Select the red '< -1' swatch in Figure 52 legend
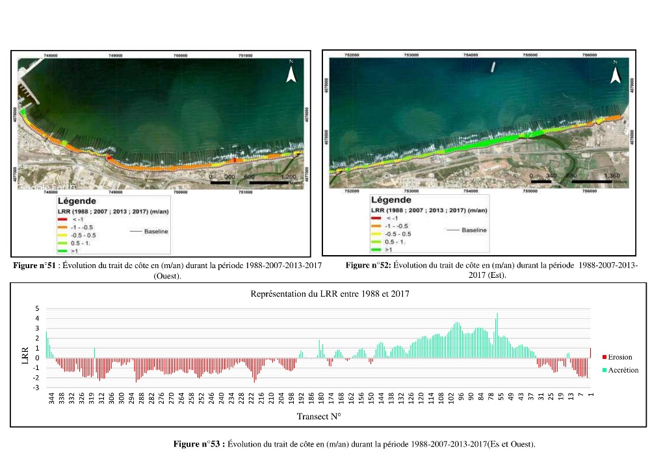The width and height of the screenshot is (650, 459). click(376, 218)
